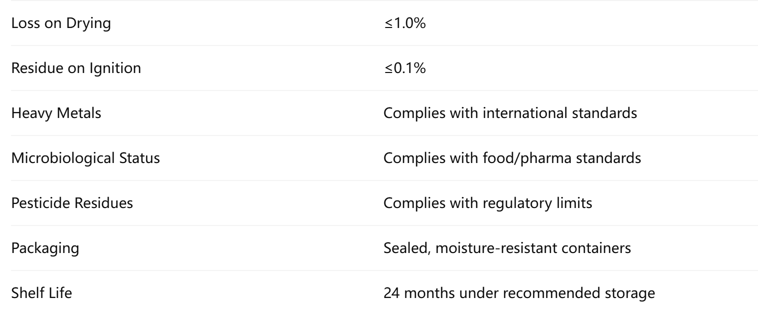Click the "Microbiological Status" label
758x324 pixels.
pos(86,158)
